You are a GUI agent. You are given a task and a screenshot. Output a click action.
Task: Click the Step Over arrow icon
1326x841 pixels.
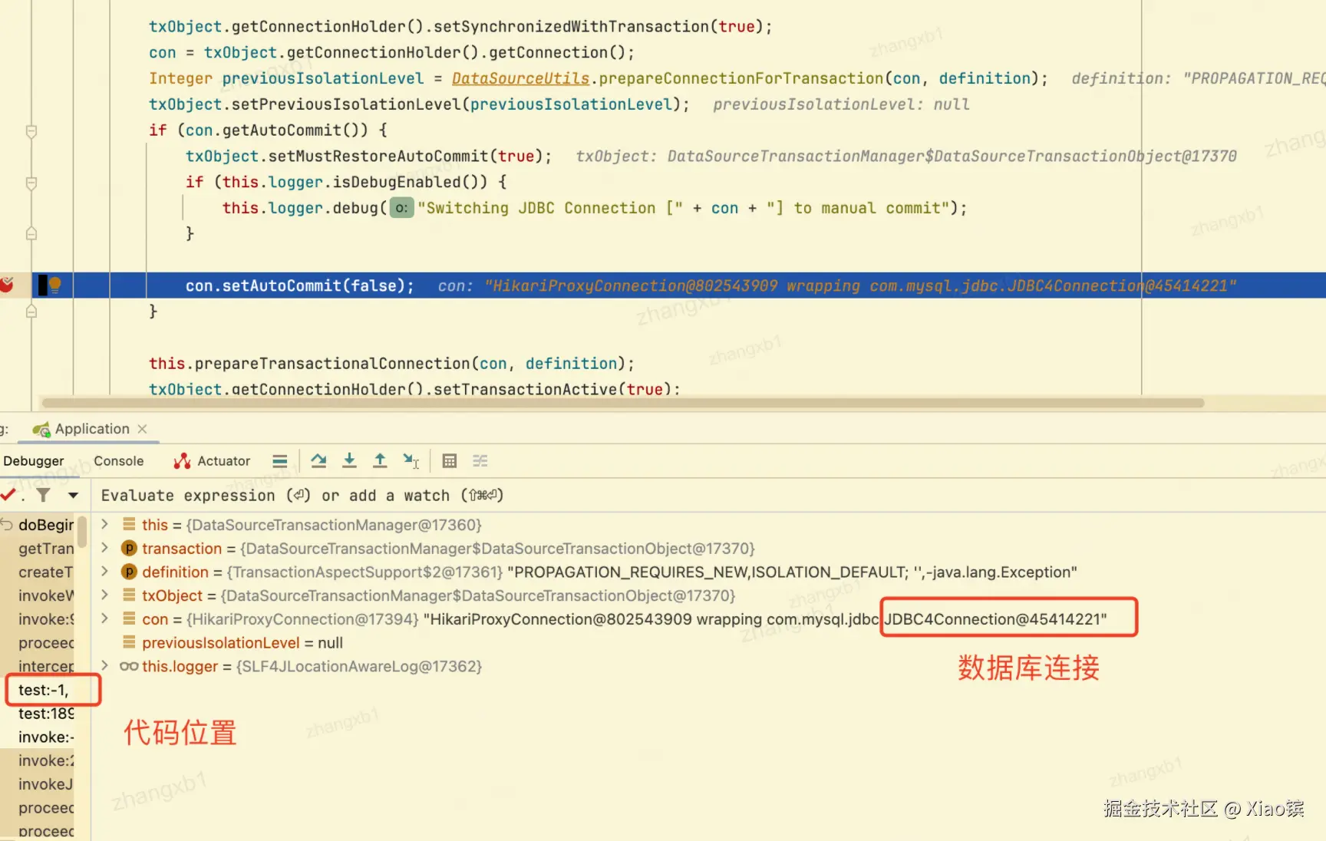point(318,461)
